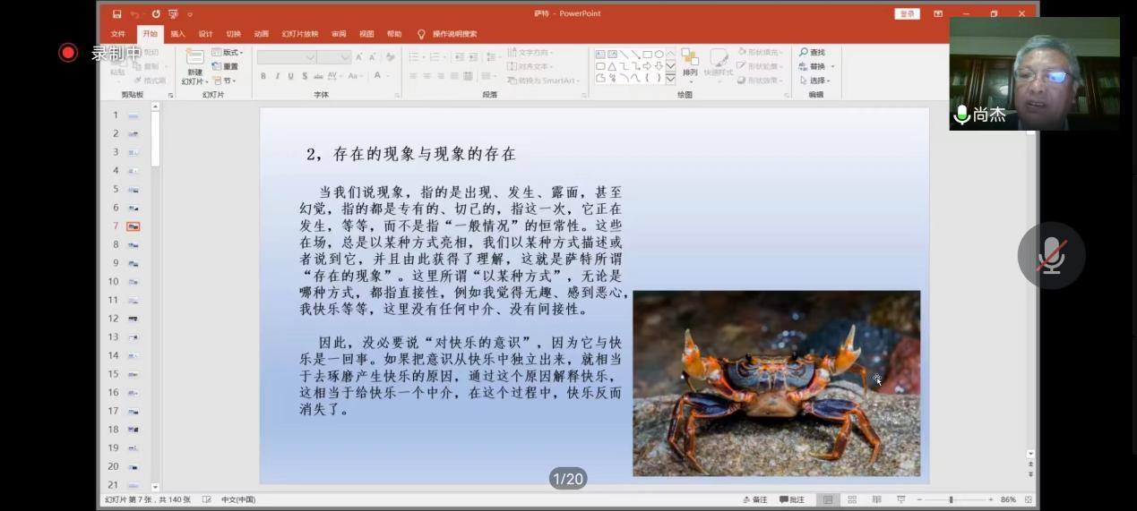Click the Sign in (登录) button
The image size is (1137, 511).
[907, 14]
